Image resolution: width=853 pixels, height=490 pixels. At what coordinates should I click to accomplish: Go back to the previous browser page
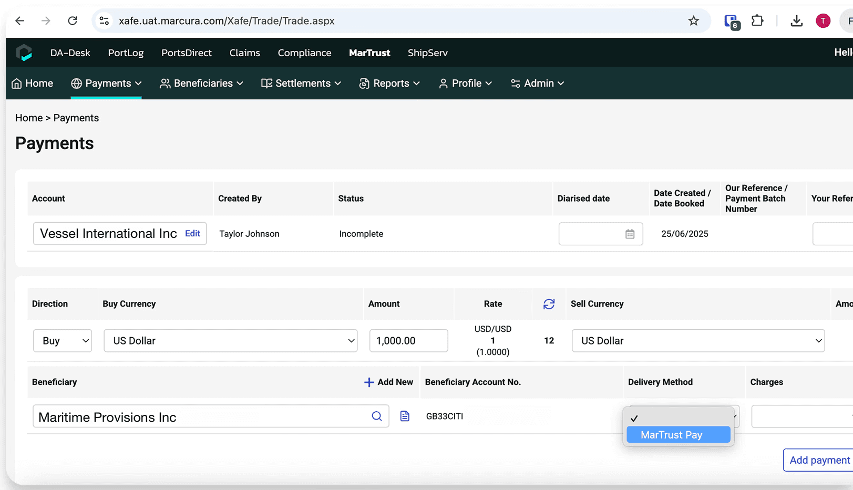20,21
